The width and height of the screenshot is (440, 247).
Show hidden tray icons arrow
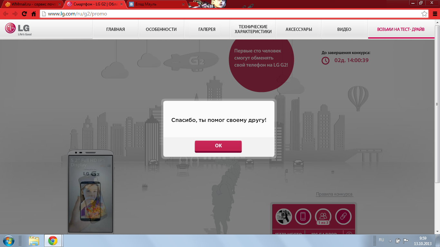coord(390,241)
